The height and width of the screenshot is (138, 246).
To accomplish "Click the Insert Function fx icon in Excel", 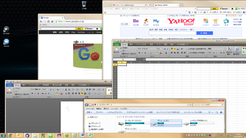I will pyautogui.click(x=144, y=59).
